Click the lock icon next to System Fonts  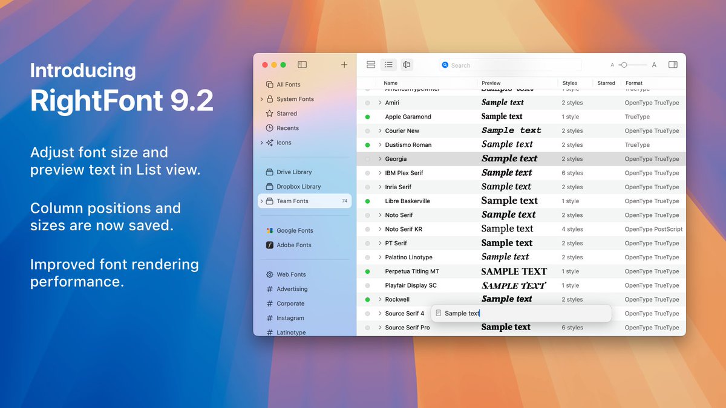pos(270,99)
